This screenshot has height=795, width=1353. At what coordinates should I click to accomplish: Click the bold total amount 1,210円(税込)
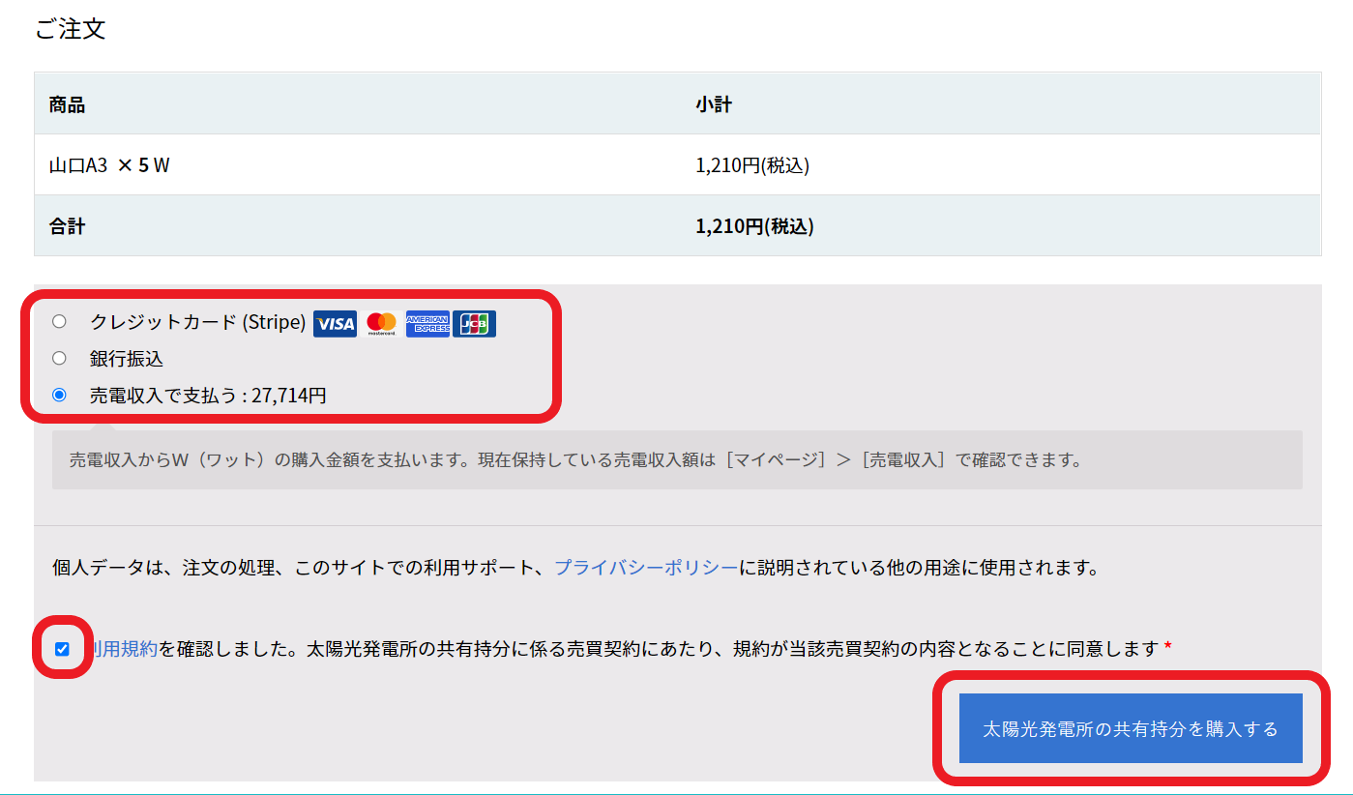754,227
